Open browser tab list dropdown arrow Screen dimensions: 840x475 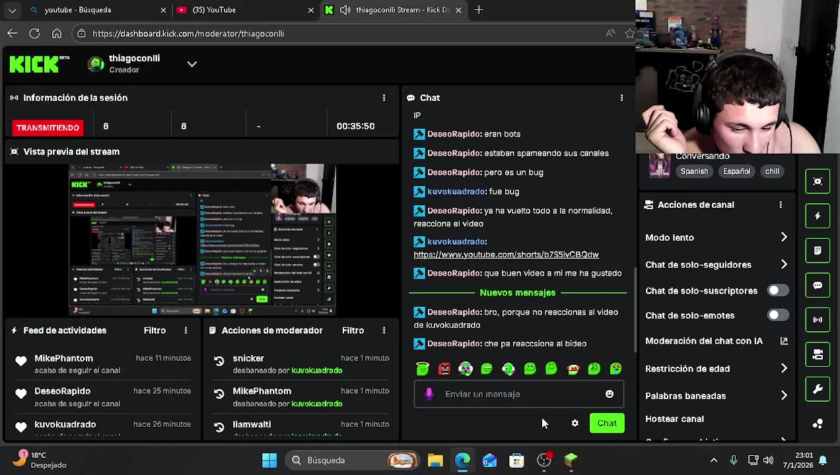point(12,10)
